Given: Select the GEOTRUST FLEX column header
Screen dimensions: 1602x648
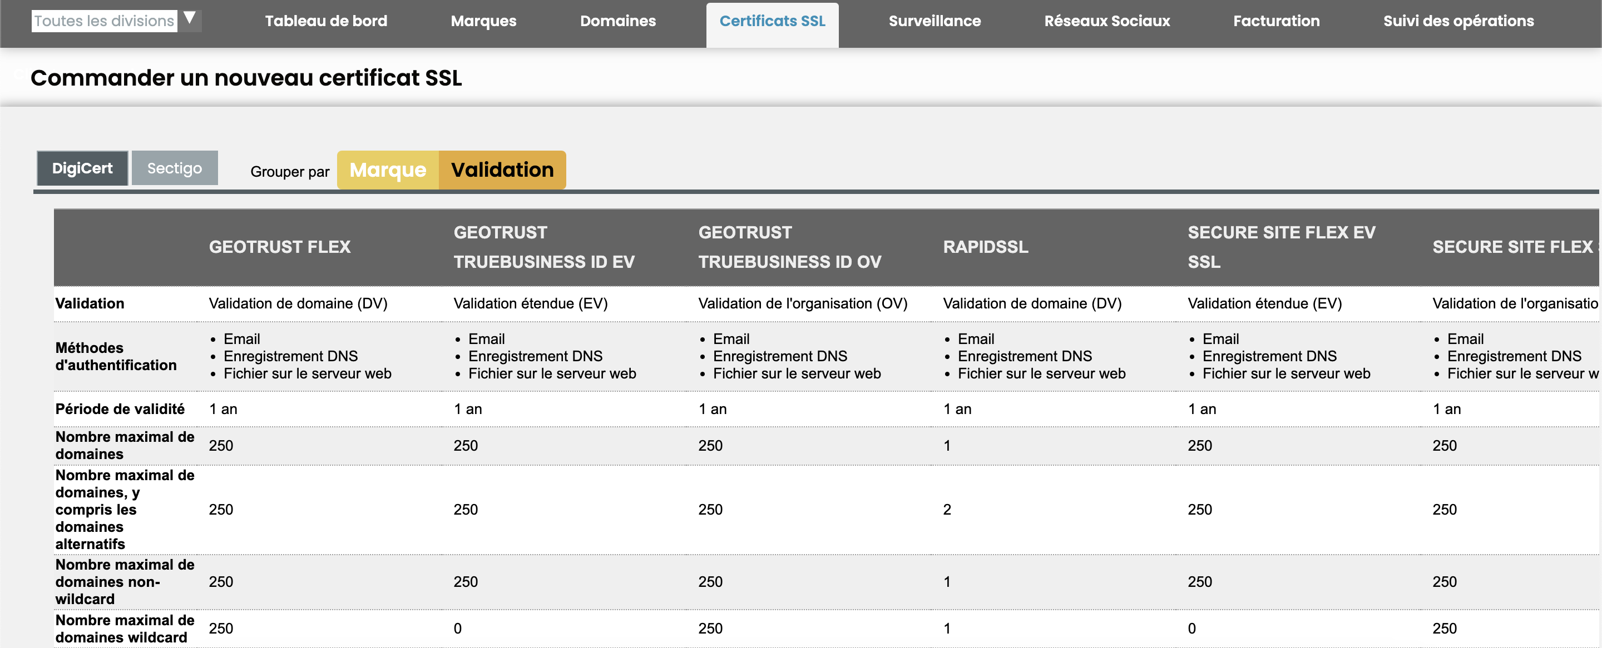Looking at the screenshot, I should pyautogui.click(x=279, y=247).
